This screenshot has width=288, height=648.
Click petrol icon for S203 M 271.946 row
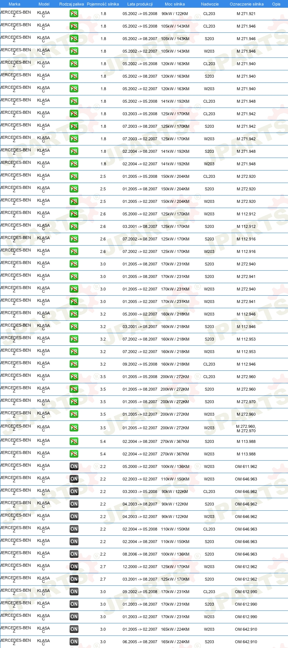pyautogui.click(x=74, y=39)
